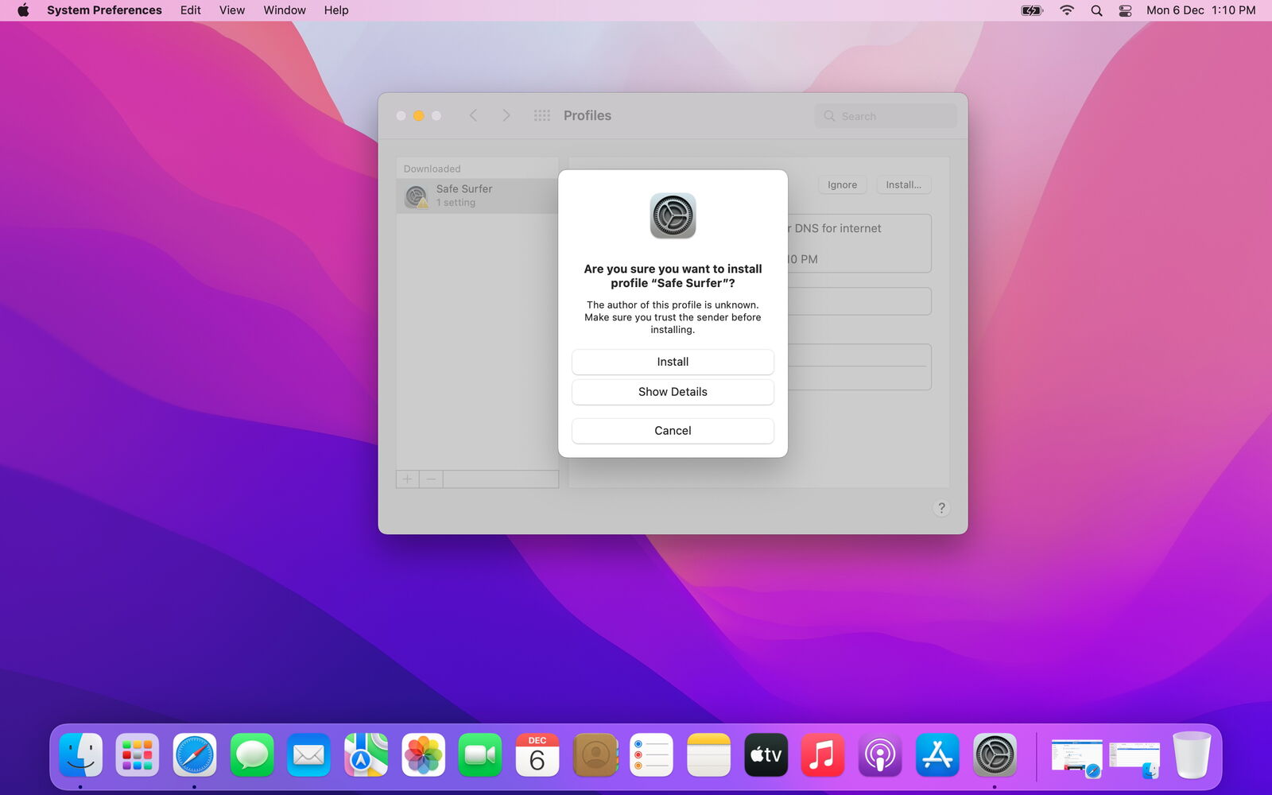Click the yellow minimize button of Profiles window
1272x795 pixels.
tap(418, 116)
